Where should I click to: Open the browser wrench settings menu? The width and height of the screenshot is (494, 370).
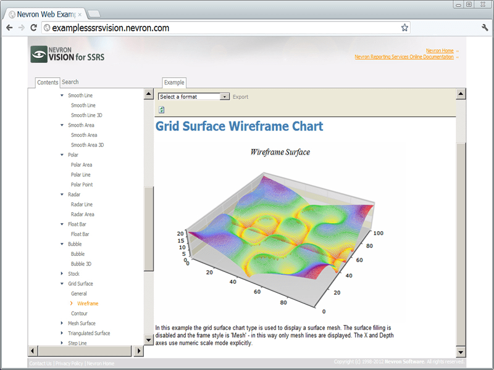tap(485, 28)
